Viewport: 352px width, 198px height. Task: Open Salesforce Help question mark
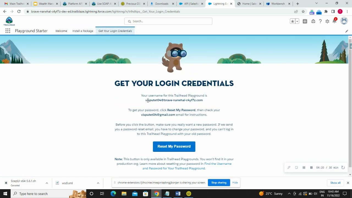tap(320, 21)
